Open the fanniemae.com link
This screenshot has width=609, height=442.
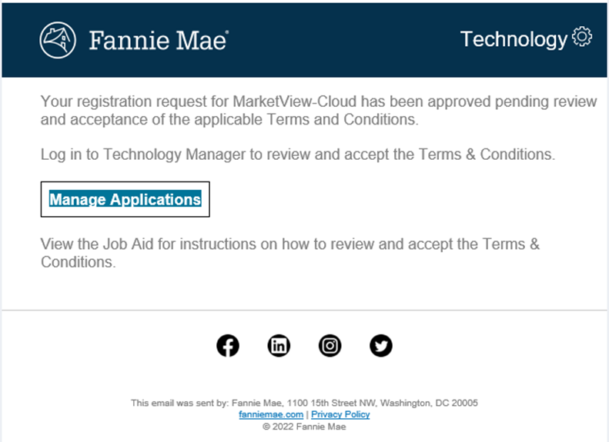pos(271,414)
